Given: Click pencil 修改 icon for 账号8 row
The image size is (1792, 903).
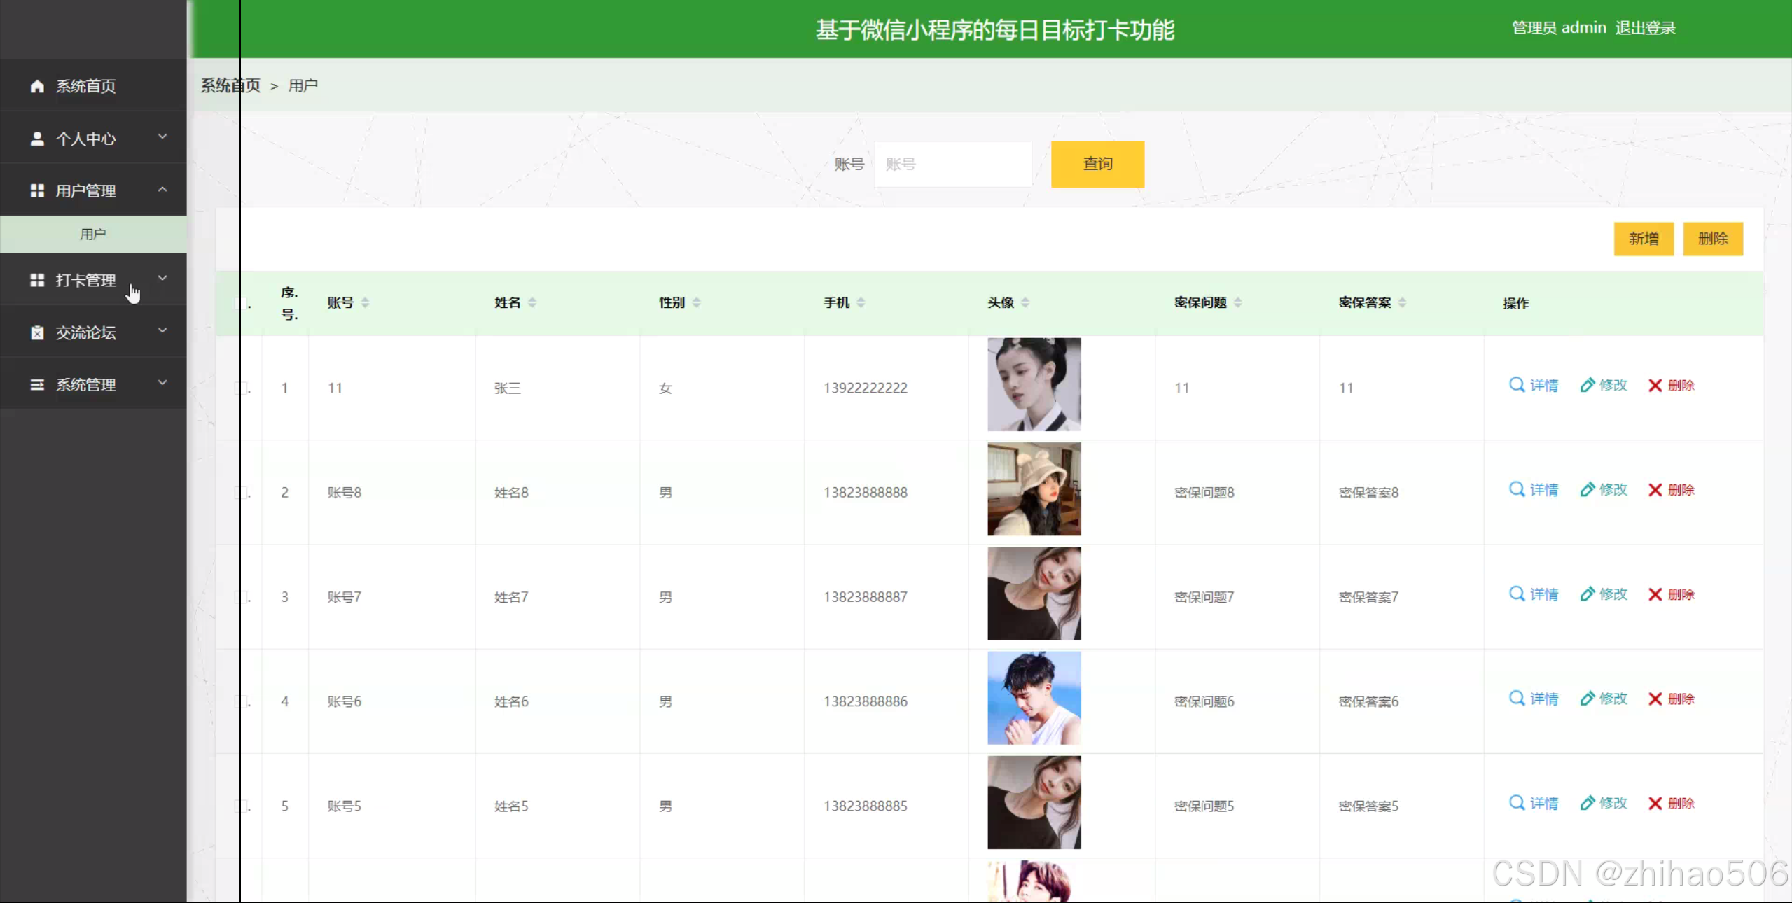Looking at the screenshot, I should pos(1587,489).
